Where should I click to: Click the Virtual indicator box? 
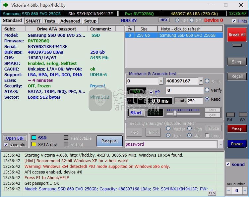point(66,144)
